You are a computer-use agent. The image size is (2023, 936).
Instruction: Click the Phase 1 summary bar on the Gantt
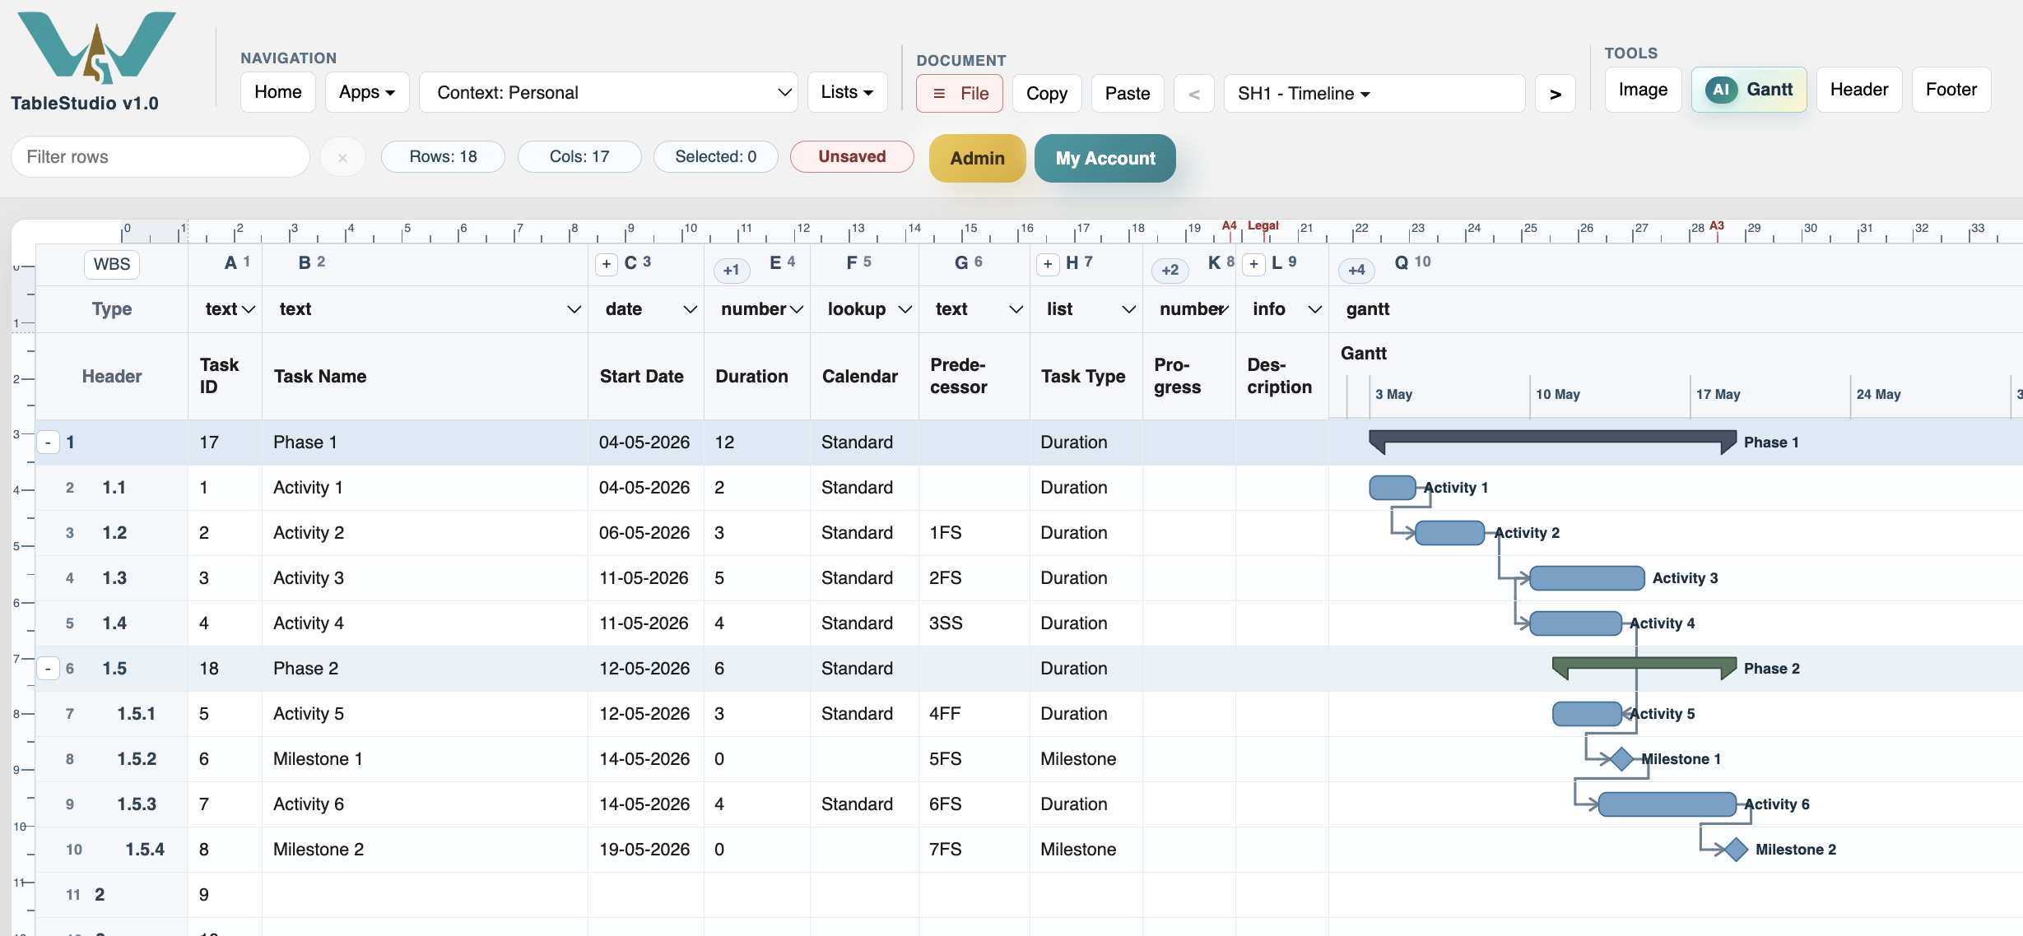tap(1552, 441)
